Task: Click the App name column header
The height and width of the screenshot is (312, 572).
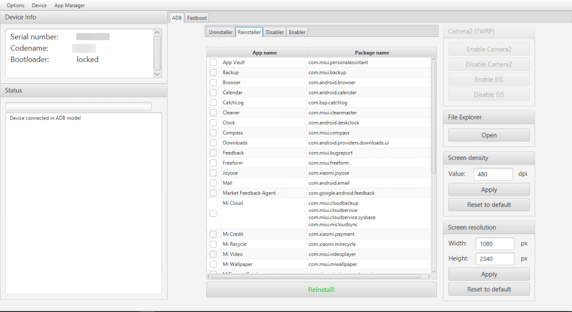Action: [264, 53]
